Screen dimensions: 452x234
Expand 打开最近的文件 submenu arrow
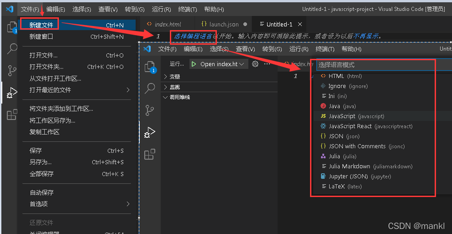coord(128,90)
